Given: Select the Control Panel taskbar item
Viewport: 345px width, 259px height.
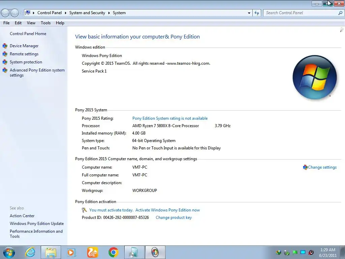Looking at the screenshot, I should pyautogui.click(x=155, y=252).
